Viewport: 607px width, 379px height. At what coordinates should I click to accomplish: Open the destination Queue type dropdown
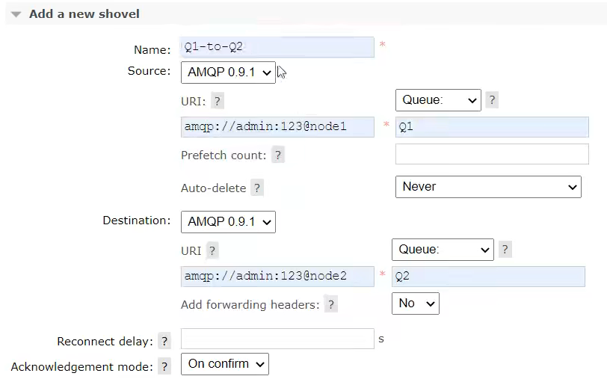click(x=443, y=250)
